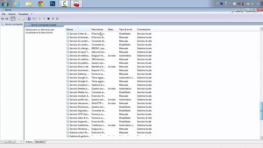Select the 'Servizio Supporto...' service row
Screen dimensions: 263x148
coord(109,122)
